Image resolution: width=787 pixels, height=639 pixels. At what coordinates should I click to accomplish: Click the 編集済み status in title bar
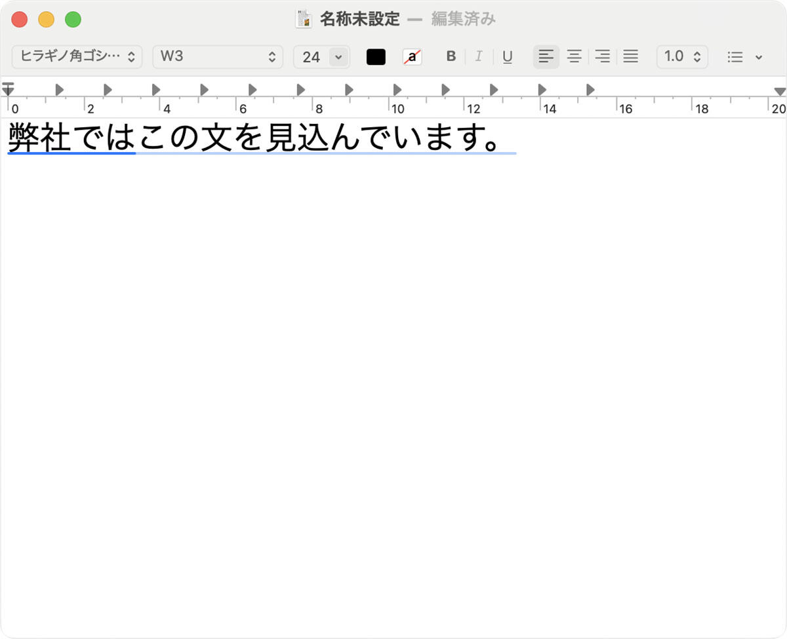[463, 19]
